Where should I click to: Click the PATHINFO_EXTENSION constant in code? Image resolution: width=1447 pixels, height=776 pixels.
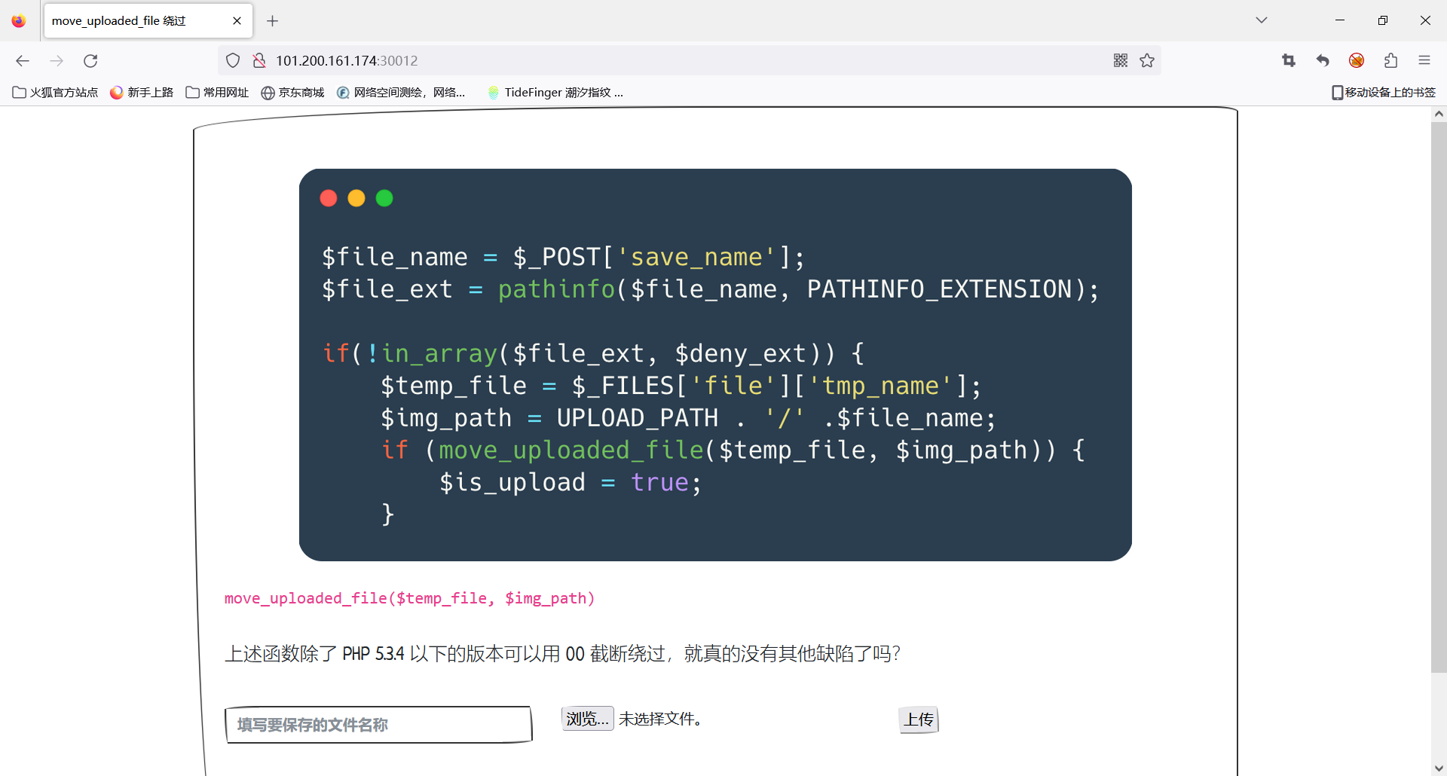click(939, 289)
